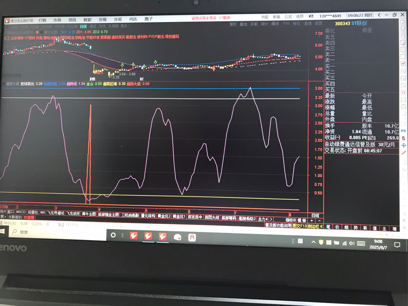
Task: Select the 底部筹码 indicator tab
Action: click(x=229, y=218)
